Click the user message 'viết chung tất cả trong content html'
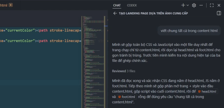Image resolution: width=224 pixels, height=108 pixels. tap(189, 31)
